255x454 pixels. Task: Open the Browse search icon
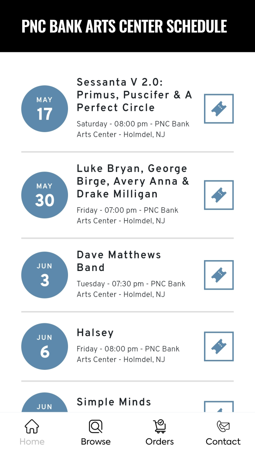pyautogui.click(x=96, y=426)
